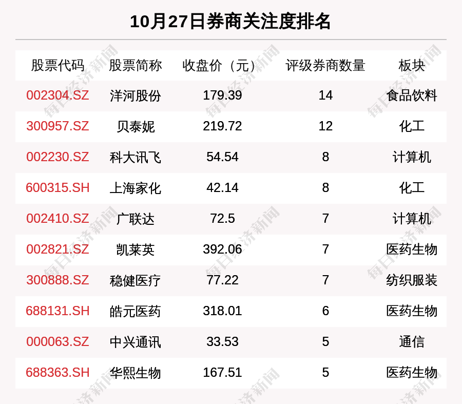Click the stock name 皓元医药
The image size is (462, 404).
point(135,312)
